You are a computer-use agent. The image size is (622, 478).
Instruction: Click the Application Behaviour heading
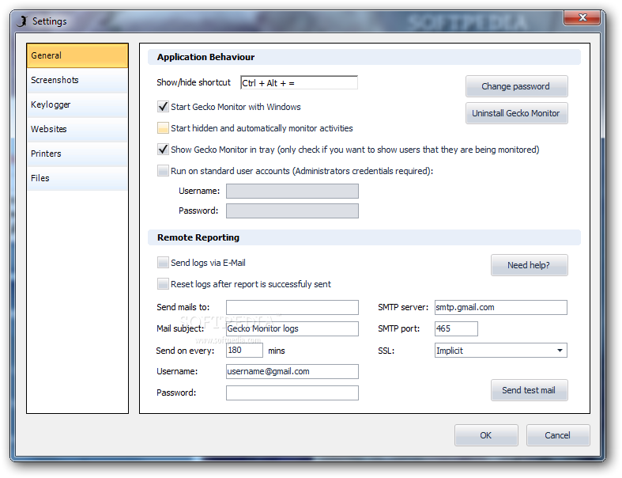pyautogui.click(x=205, y=57)
